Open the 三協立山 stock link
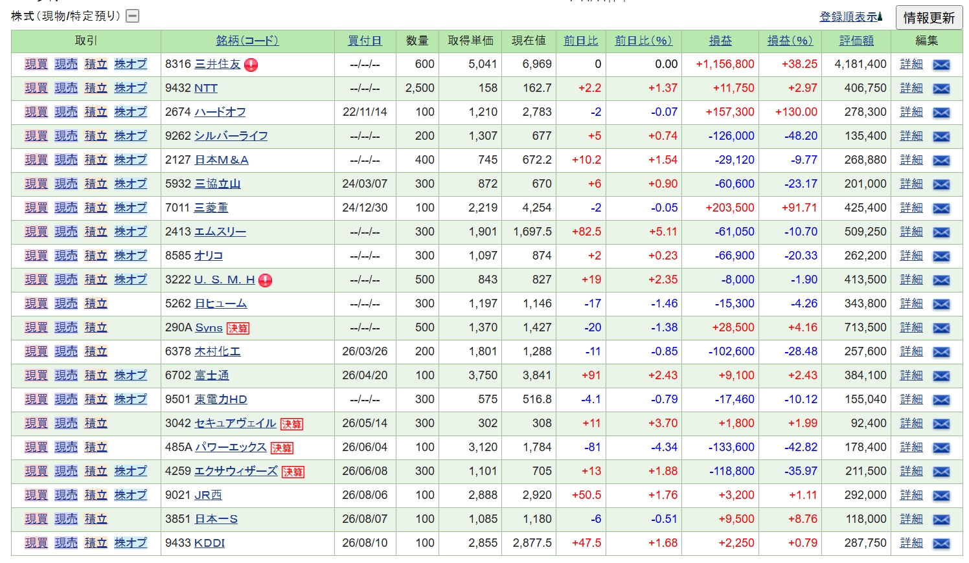The height and width of the screenshot is (563, 969). point(218,184)
